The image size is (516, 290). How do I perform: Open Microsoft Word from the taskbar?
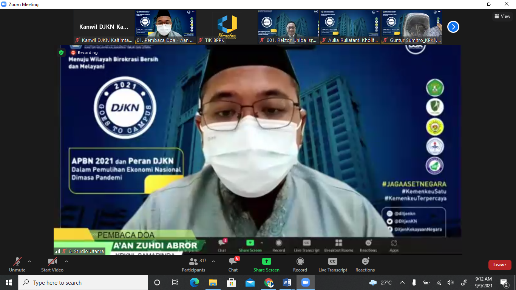coord(287,282)
